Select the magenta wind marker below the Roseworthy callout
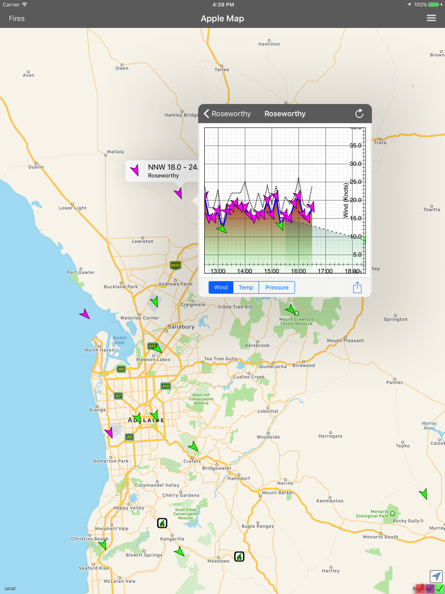 click(178, 193)
